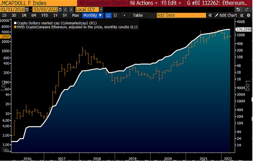This screenshot has height=162, width=254.
Task: Collapse panel with double chevron icon
Action: click(x=210, y=16)
